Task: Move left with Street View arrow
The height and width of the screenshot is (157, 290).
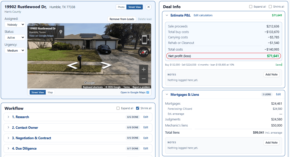Action: coord(72,66)
